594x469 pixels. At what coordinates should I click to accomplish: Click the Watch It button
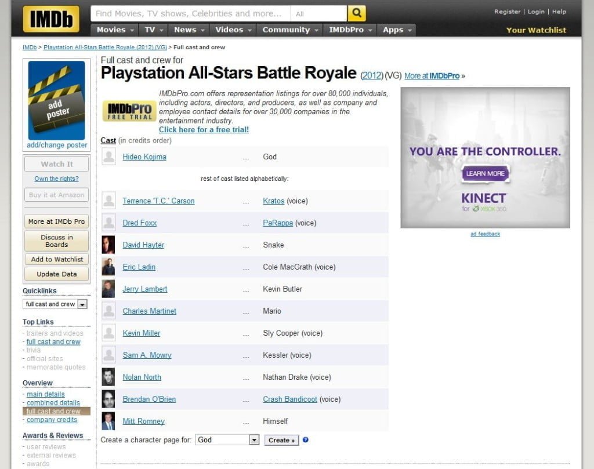pyautogui.click(x=57, y=164)
